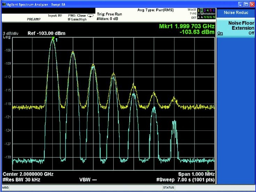The width and height of the screenshot is (256, 192).
Task: Select trace 3 indicator in TRACE row
Action: coord(205,10)
